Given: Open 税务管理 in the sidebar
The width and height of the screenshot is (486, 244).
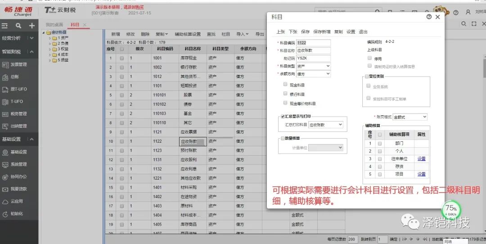Looking at the screenshot, I should (x=18, y=114).
